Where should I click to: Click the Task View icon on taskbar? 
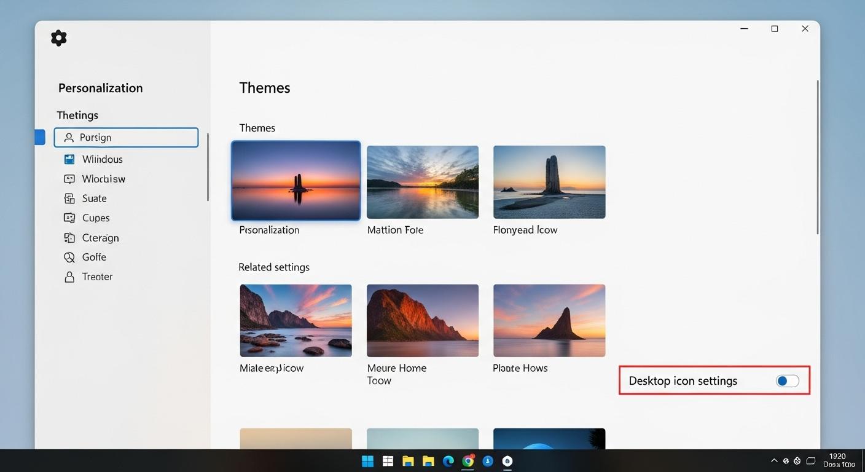click(x=388, y=461)
